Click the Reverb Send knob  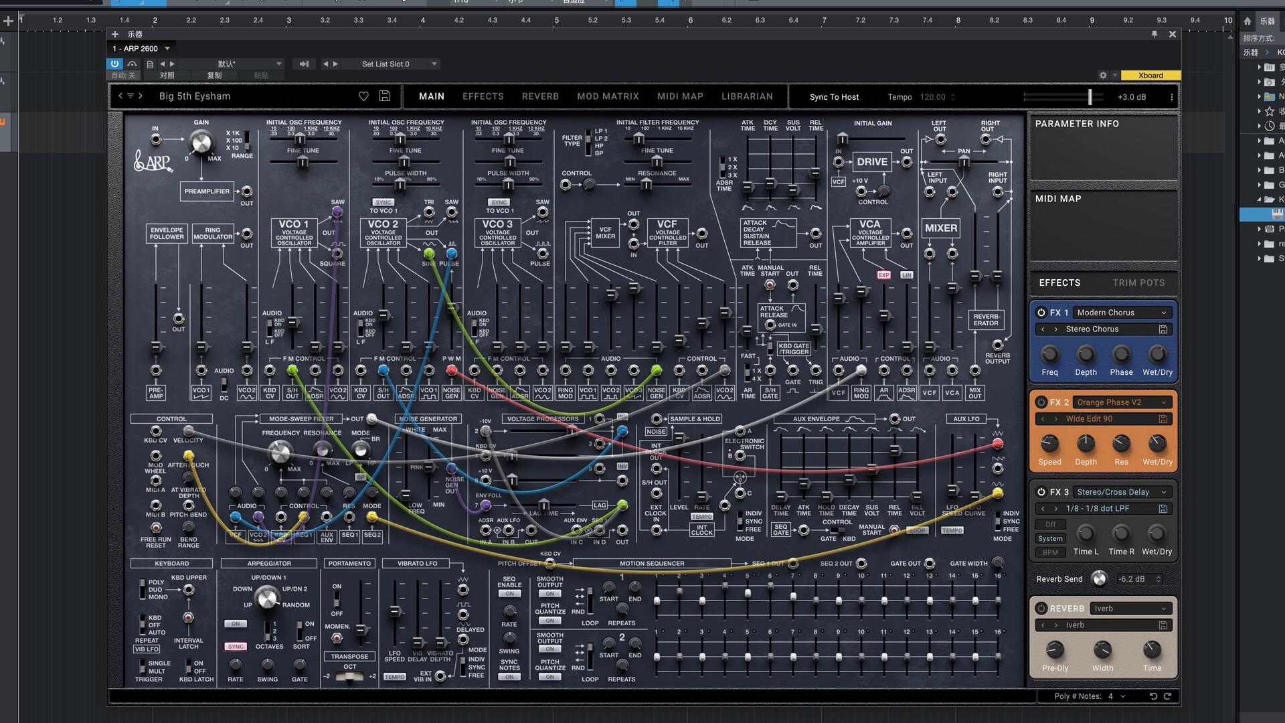(x=1099, y=578)
